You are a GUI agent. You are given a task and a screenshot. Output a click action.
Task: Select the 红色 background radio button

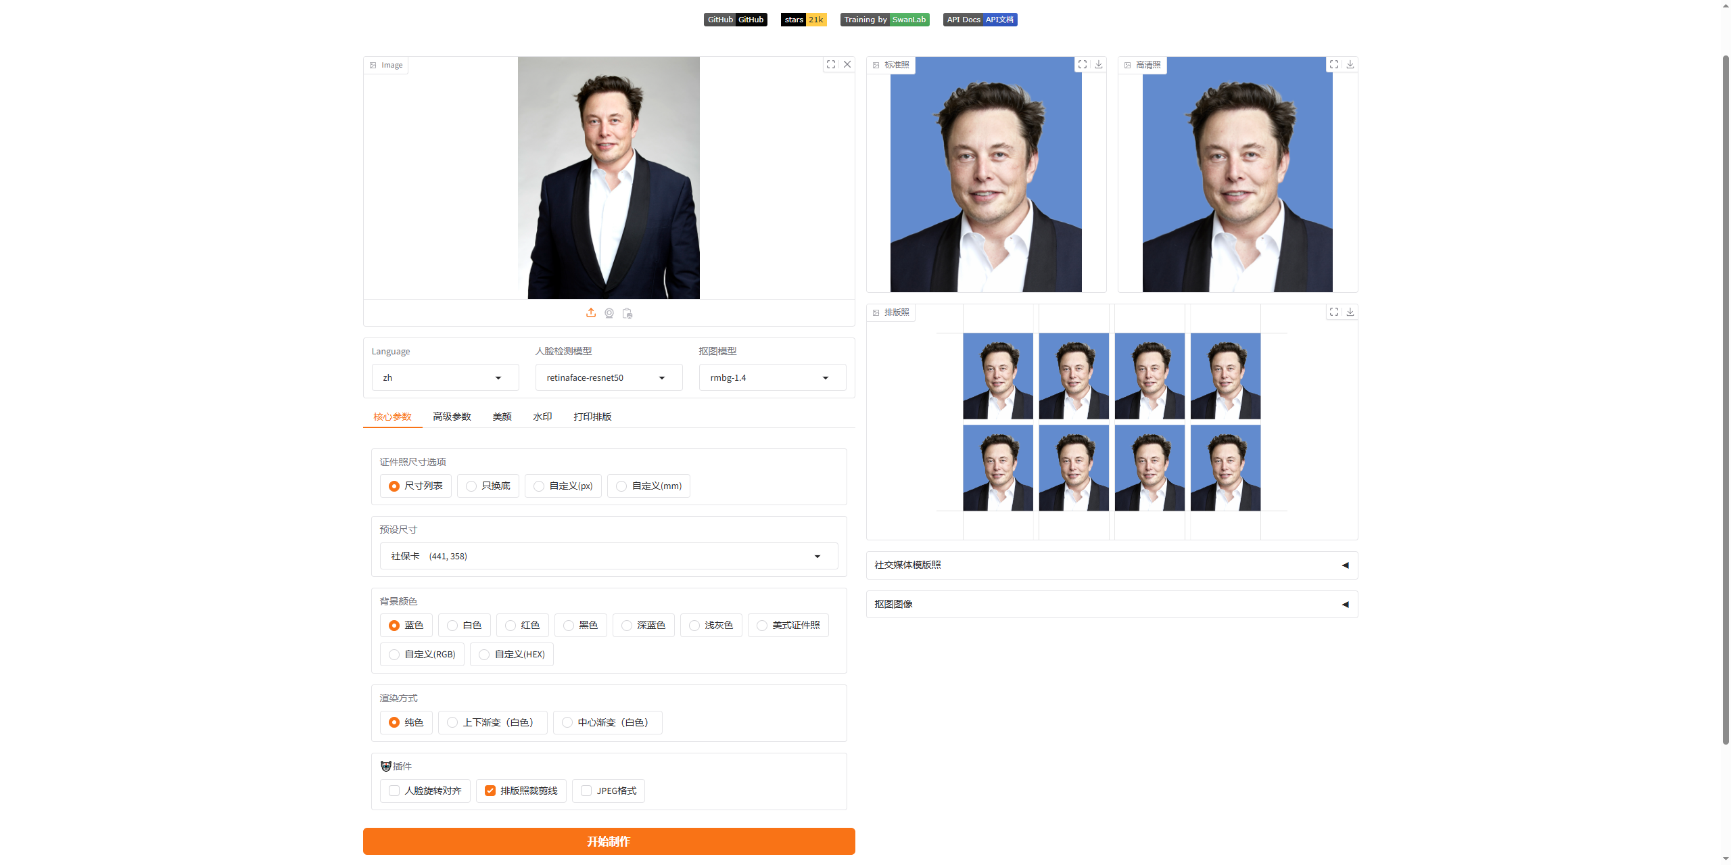pos(511,626)
